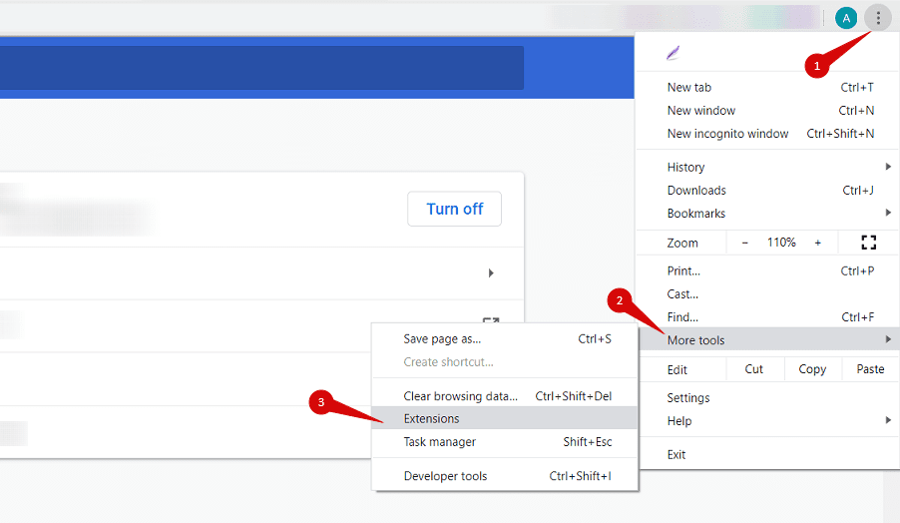Open the More tools menu item
The height and width of the screenshot is (523, 900).
coord(696,340)
